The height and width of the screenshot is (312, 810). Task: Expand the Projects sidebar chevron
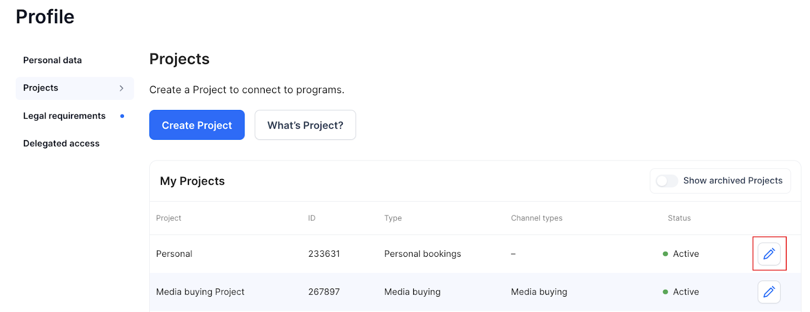121,88
